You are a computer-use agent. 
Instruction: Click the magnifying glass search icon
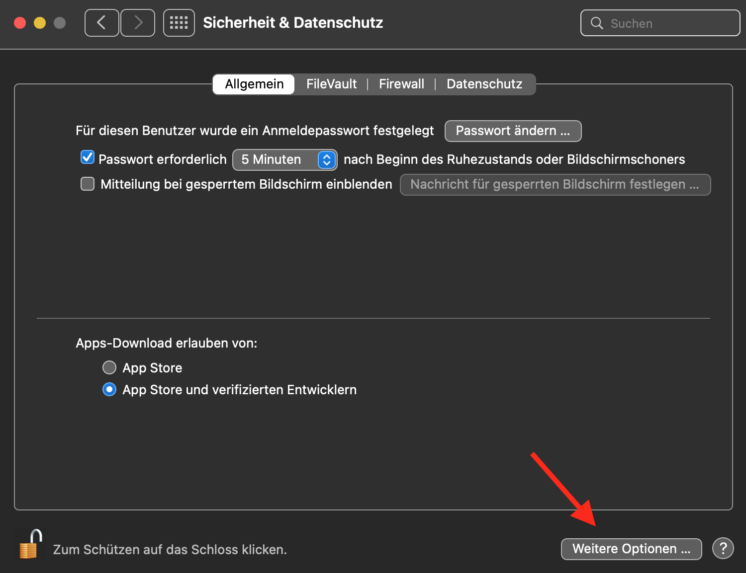click(596, 23)
